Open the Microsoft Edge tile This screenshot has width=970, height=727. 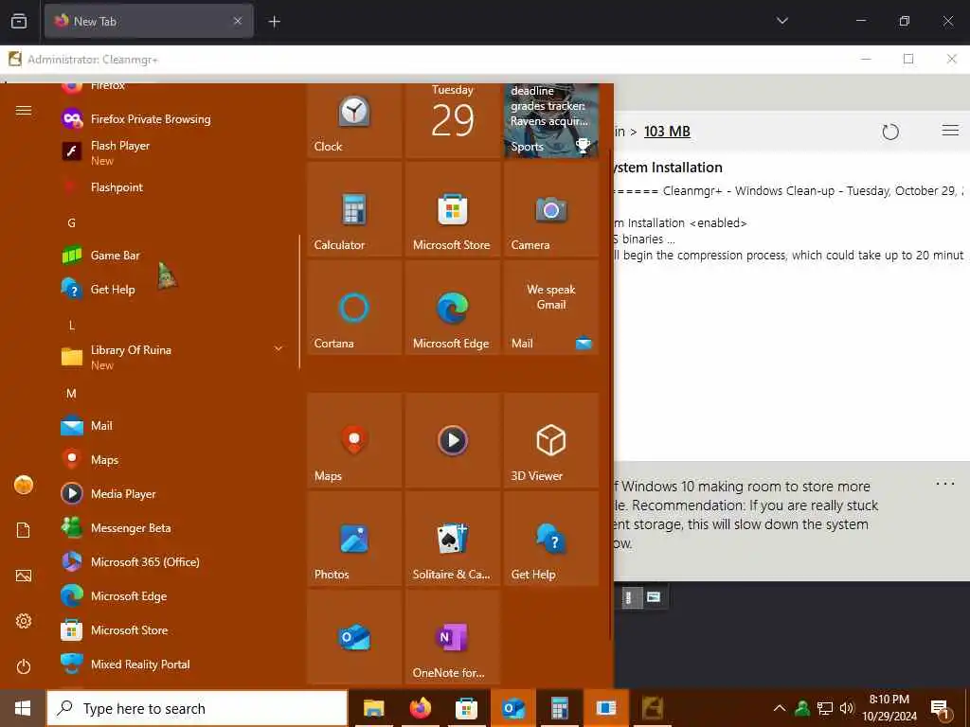(x=452, y=308)
